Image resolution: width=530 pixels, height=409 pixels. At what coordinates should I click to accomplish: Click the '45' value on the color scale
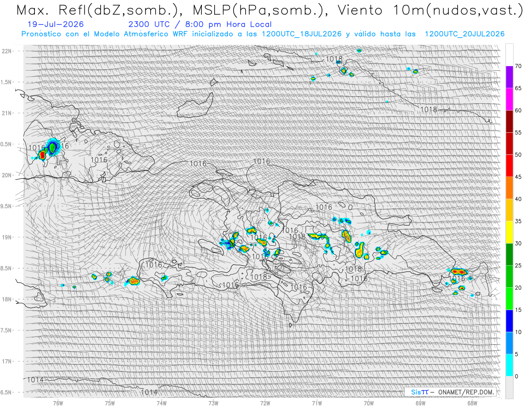518,177
